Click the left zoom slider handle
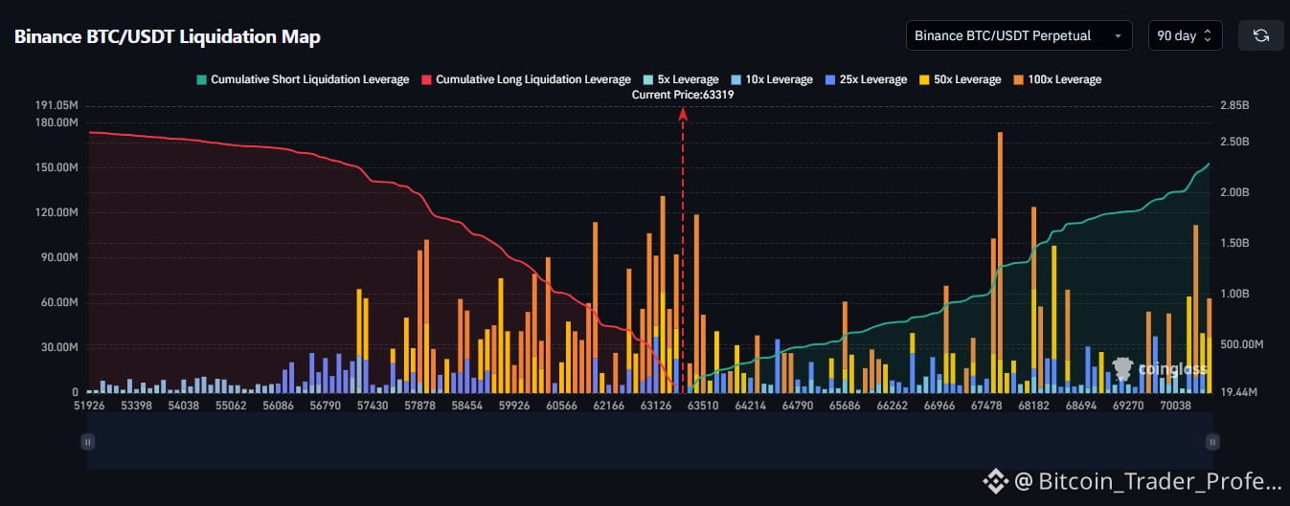The height and width of the screenshot is (506, 1290). click(88, 442)
